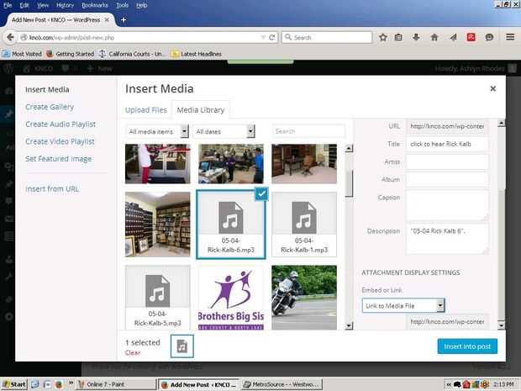This screenshot has width=521, height=391.
Task: Click the browser address bar
Action: 139,37
